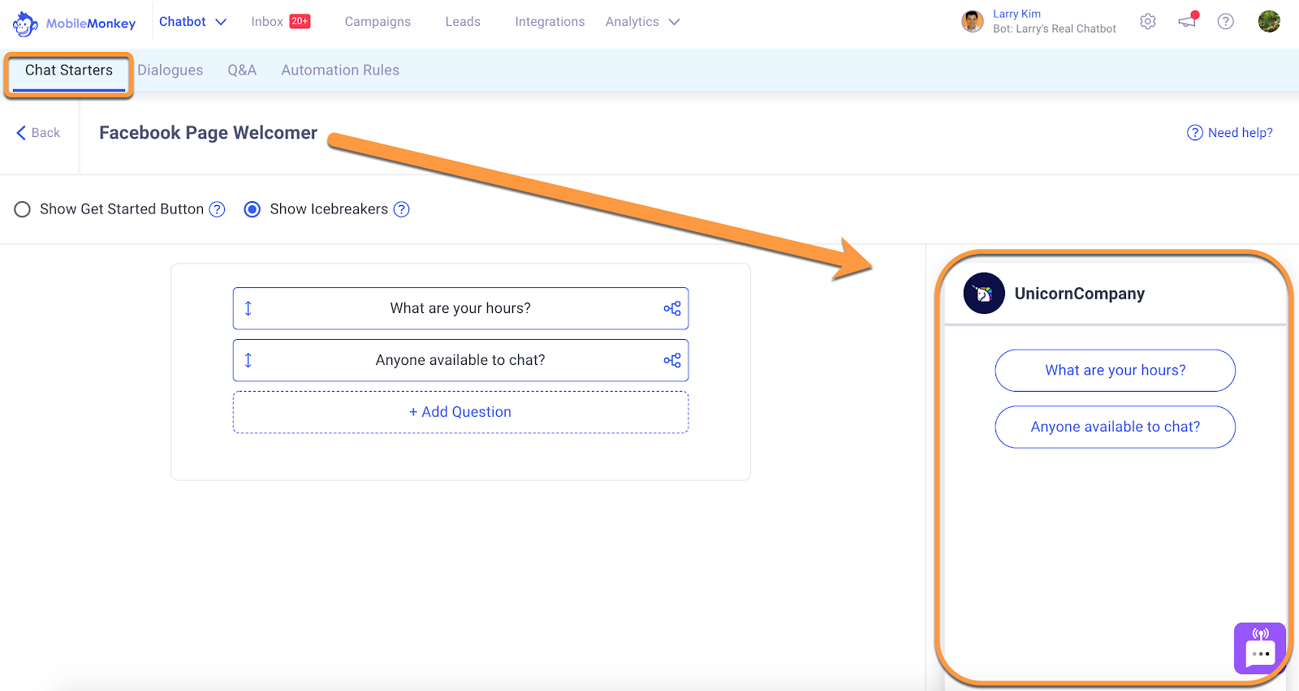The image size is (1299, 691).
Task: Click the MobileMonkey logo
Action: [74, 24]
